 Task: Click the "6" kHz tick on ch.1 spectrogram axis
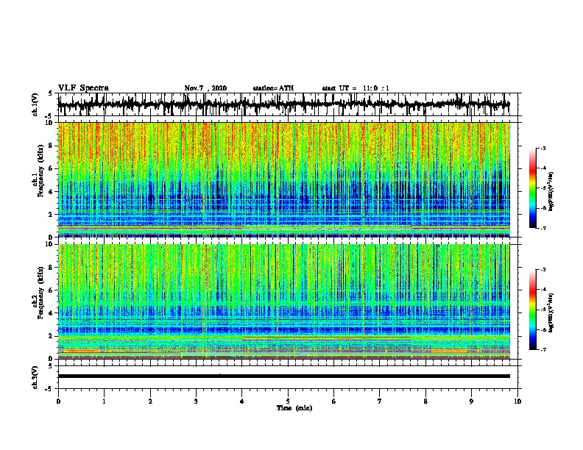click(x=52, y=168)
